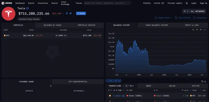Select the 3M chart range

[x=201, y=30]
